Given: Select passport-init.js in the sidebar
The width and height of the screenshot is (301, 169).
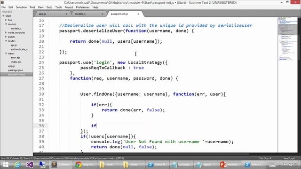Looking at the screenshot, I should tap(16, 74).
